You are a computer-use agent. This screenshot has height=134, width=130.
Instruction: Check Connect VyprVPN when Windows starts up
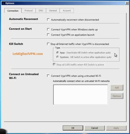(x=48, y=29)
